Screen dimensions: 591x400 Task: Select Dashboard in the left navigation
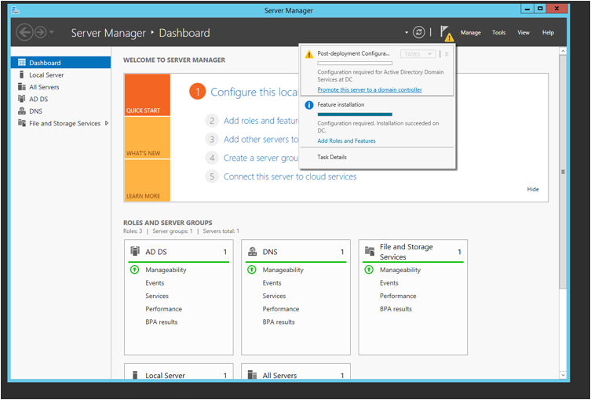(x=60, y=63)
